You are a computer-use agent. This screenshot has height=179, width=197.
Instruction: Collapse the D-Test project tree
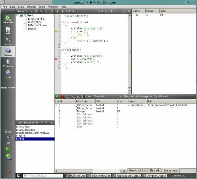point(17,15)
